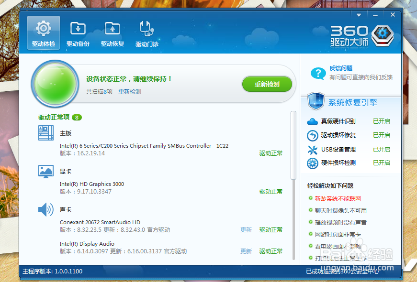Click 驱动正常 status for SMBus Controller
417x282 pixels.
point(270,153)
